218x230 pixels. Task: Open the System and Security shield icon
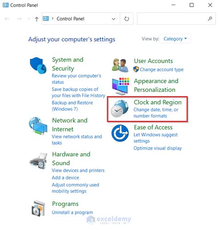pos(38,65)
